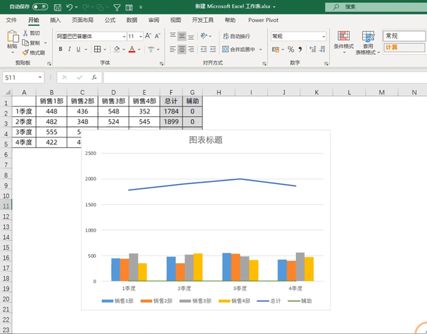Click the chart title 图表标题
The image size is (427, 334).
[205, 140]
